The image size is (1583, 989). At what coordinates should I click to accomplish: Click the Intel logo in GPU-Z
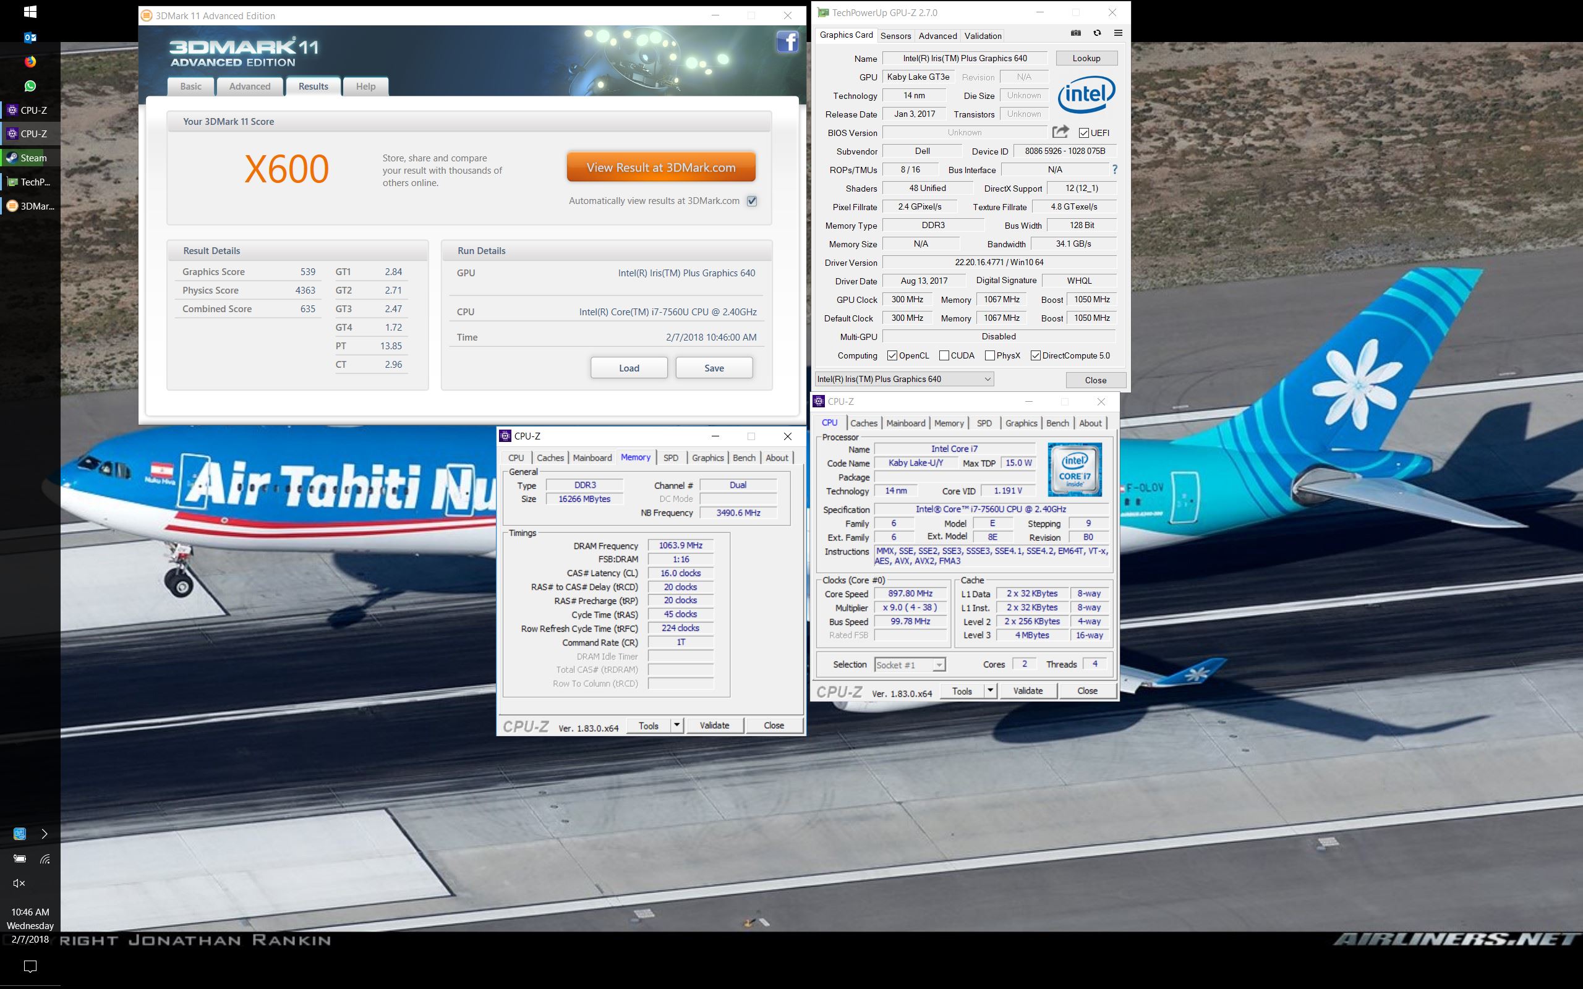click(x=1086, y=95)
